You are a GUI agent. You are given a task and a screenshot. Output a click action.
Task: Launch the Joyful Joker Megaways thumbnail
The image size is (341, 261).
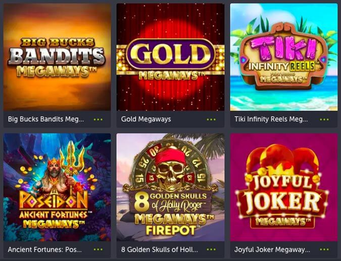284,187
